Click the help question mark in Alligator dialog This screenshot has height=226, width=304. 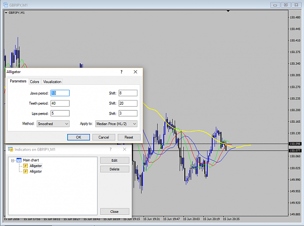coord(122,72)
